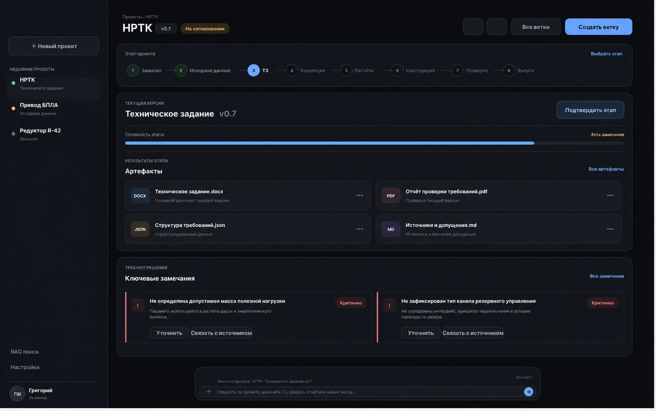656x411 pixels.
Task: Go to the Проверка stage
Action: [470, 70]
